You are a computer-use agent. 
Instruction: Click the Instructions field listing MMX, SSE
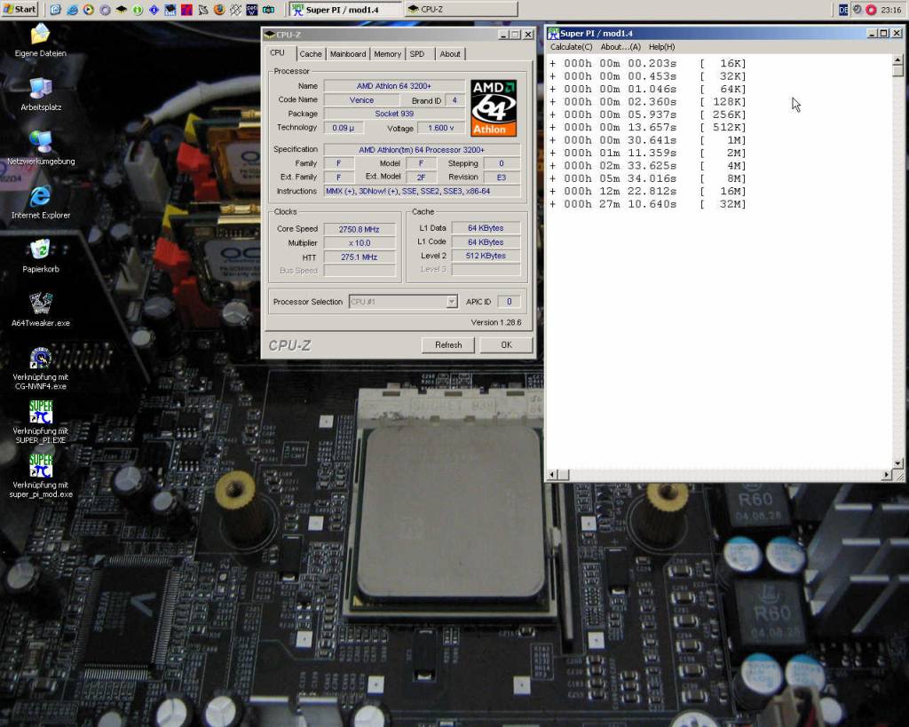tap(422, 191)
